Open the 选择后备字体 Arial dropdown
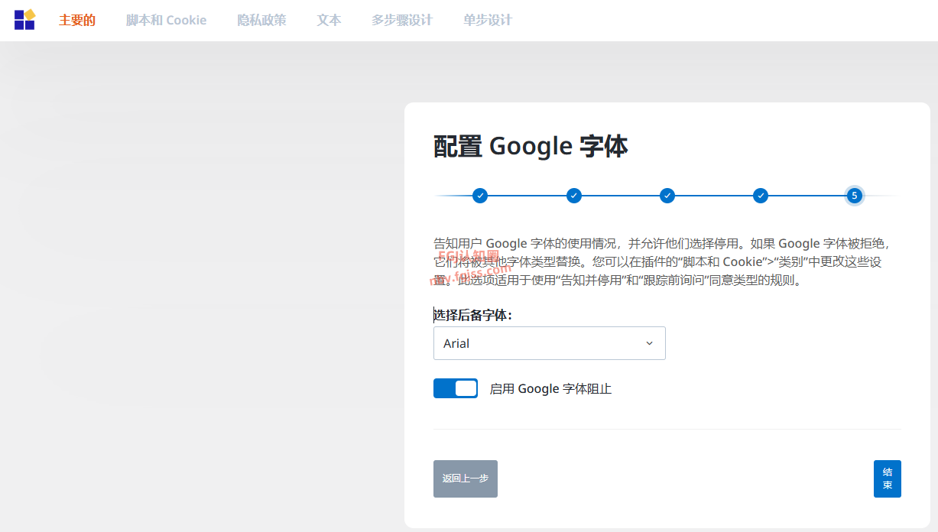 click(550, 343)
